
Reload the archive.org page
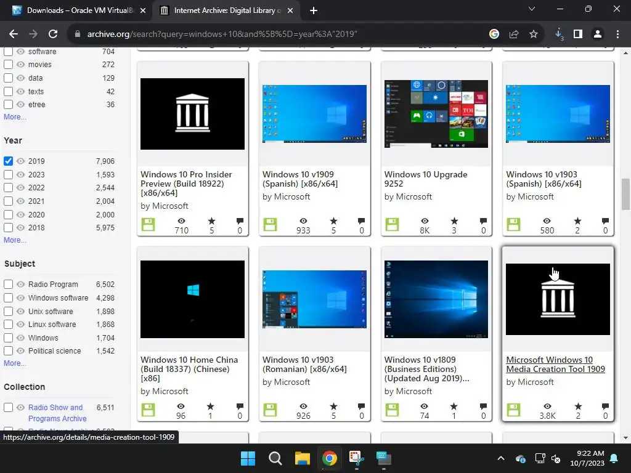53,34
